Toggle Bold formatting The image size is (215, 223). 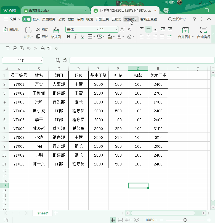pos(69,37)
